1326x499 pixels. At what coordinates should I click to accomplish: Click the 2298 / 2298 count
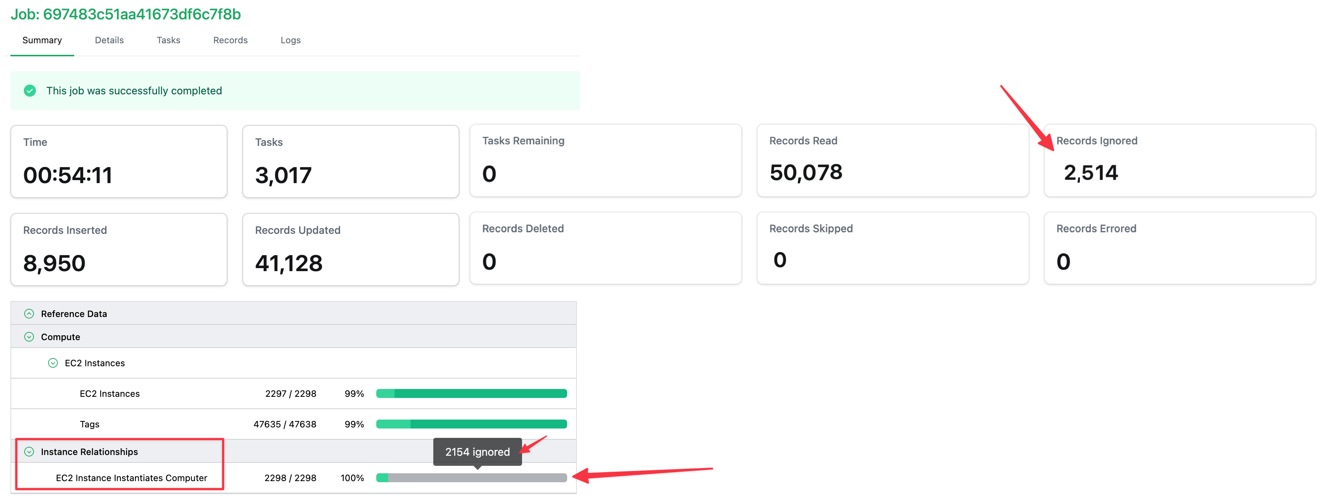pos(290,478)
